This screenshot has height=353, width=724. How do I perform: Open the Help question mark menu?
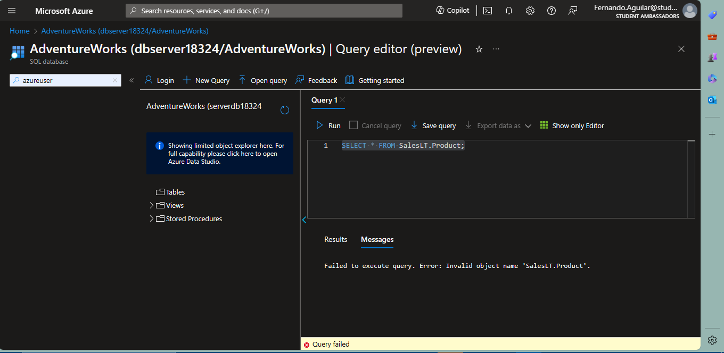[551, 11]
